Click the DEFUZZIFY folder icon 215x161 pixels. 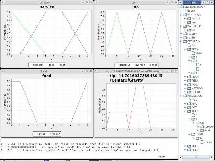pos(185,41)
